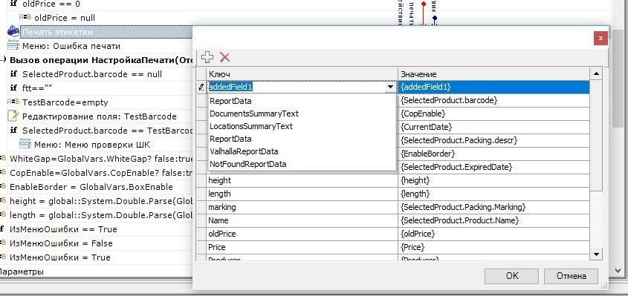Choose ValhallaReportData from the dropdown list
628x296 pixels.
coord(244,151)
